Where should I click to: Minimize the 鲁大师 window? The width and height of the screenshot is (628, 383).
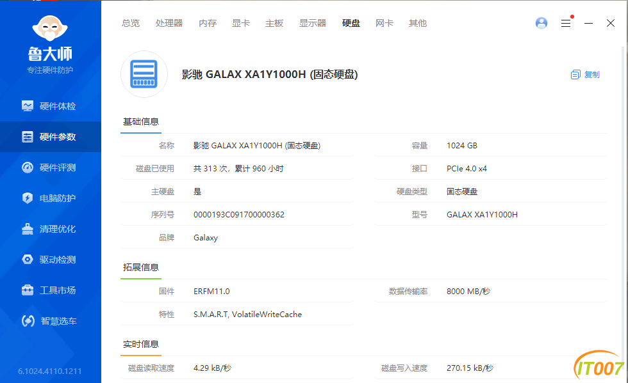tap(588, 23)
